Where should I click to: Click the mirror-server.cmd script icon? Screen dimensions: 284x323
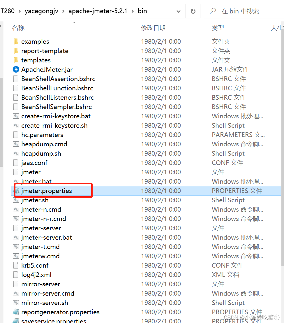16,293
